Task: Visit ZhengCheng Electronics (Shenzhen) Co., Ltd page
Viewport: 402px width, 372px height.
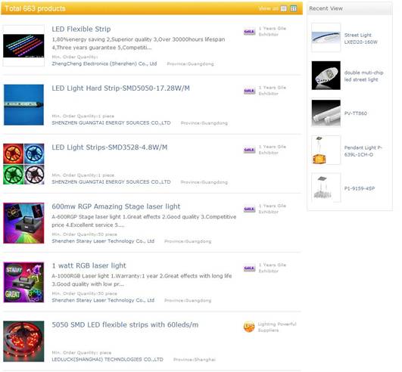Action: [104, 64]
